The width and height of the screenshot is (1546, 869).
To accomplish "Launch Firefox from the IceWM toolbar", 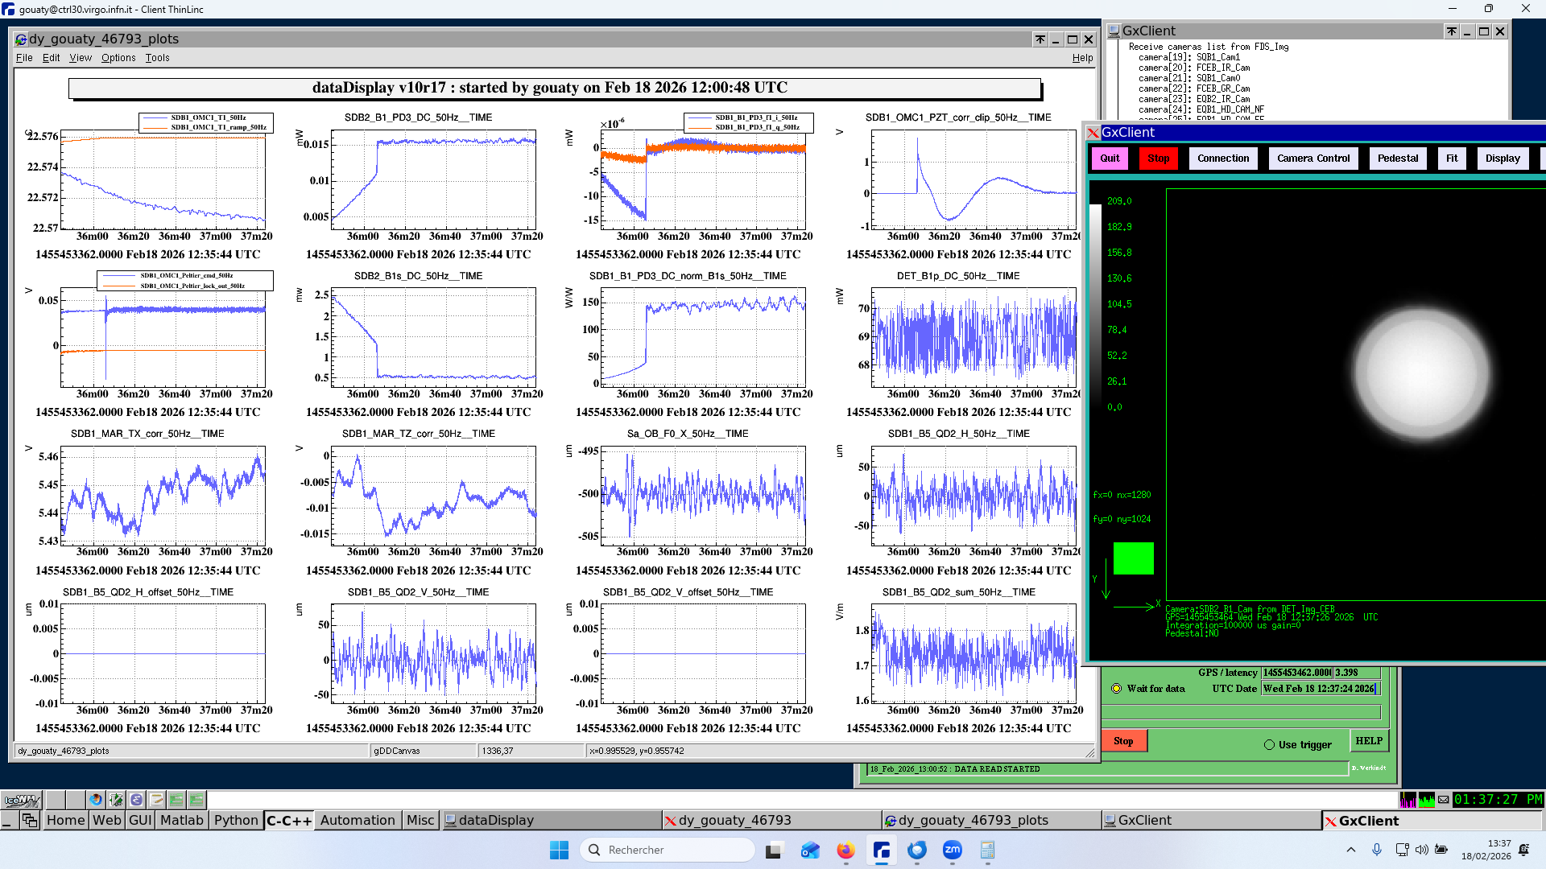I will (x=96, y=800).
